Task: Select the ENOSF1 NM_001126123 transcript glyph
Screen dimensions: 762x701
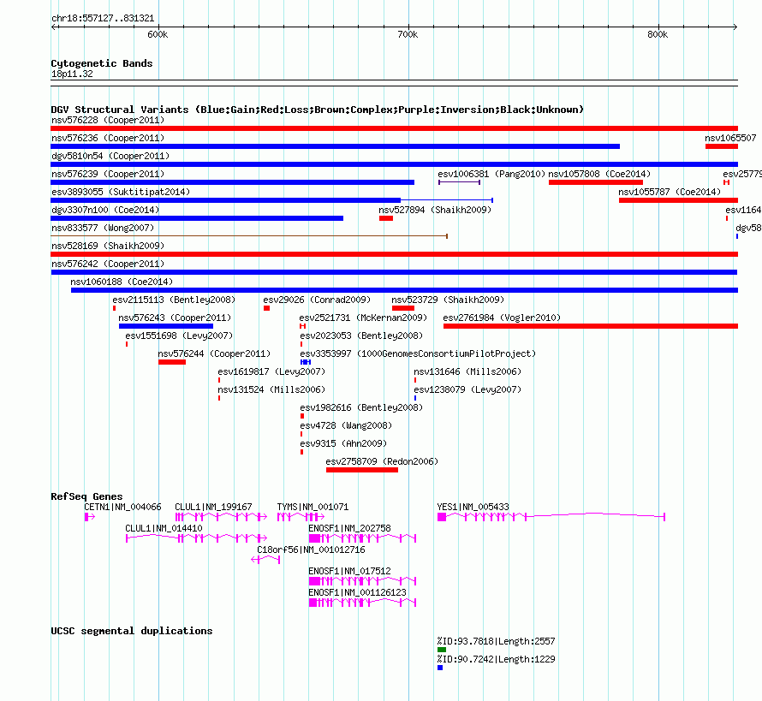Action: tap(362, 603)
